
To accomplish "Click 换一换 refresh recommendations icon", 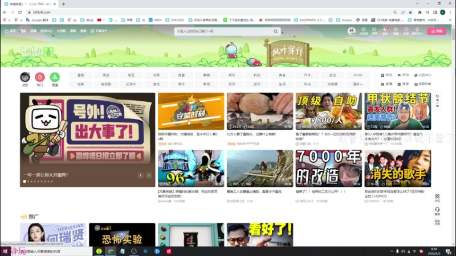I will pyautogui.click(x=437, y=101).
